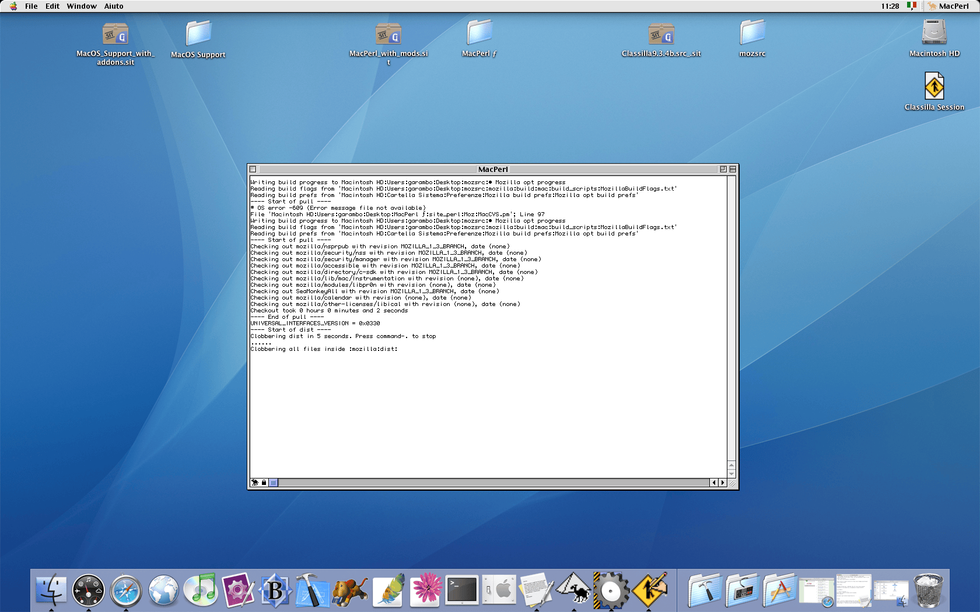Toggle the lock icon in MacPerl window footer
980x612 pixels.
click(264, 483)
